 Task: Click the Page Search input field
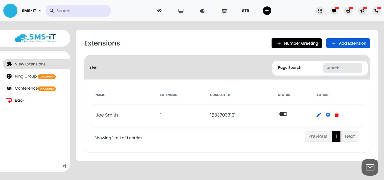tap(342, 68)
